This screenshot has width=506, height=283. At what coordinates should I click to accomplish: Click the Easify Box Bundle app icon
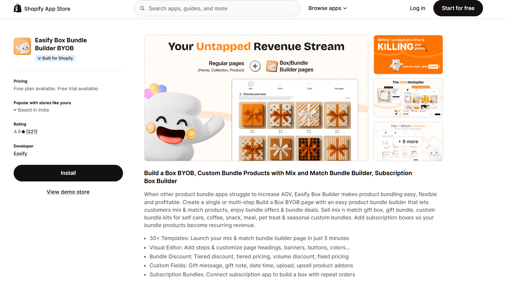(22, 46)
